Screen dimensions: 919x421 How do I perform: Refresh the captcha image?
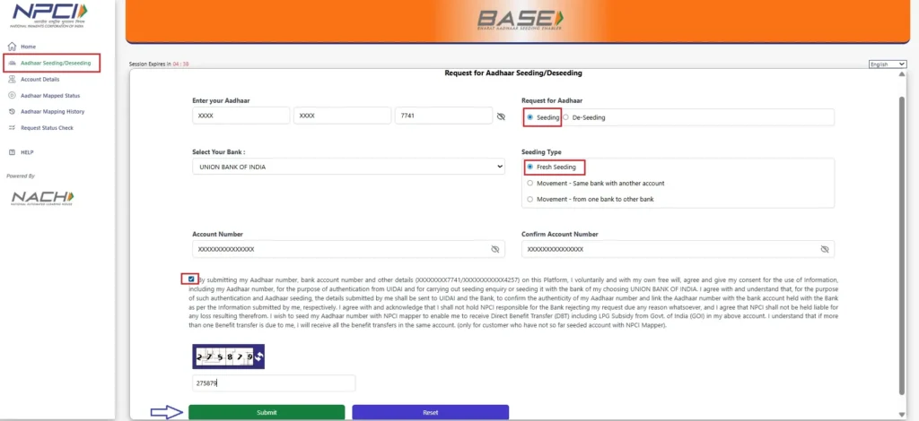tap(258, 357)
